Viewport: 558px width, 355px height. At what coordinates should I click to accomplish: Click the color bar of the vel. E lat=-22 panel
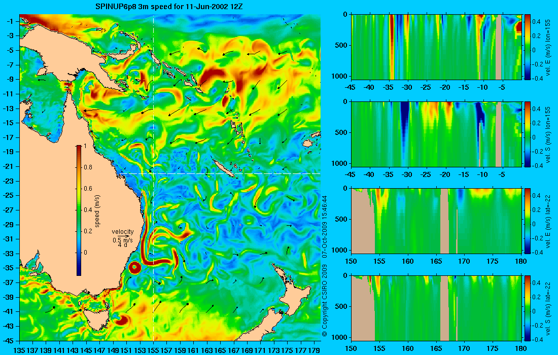pyautogui.click(x=527, y=221)
